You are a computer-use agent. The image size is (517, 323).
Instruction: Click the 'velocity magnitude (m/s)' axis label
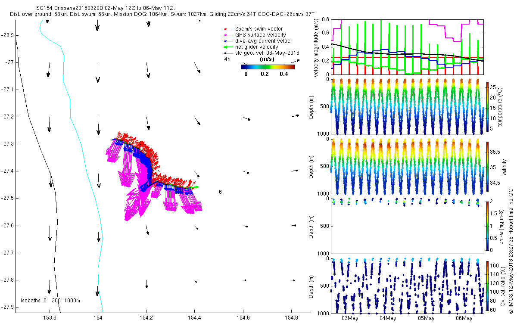[x=316, y=47]
